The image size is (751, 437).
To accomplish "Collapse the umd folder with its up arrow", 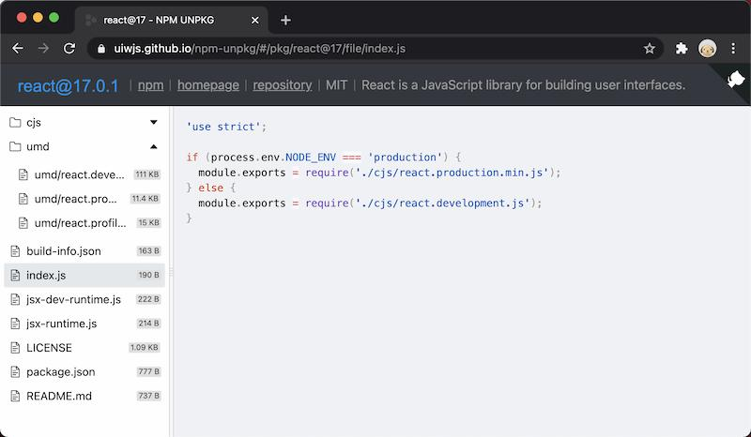I will coord(154,146).
